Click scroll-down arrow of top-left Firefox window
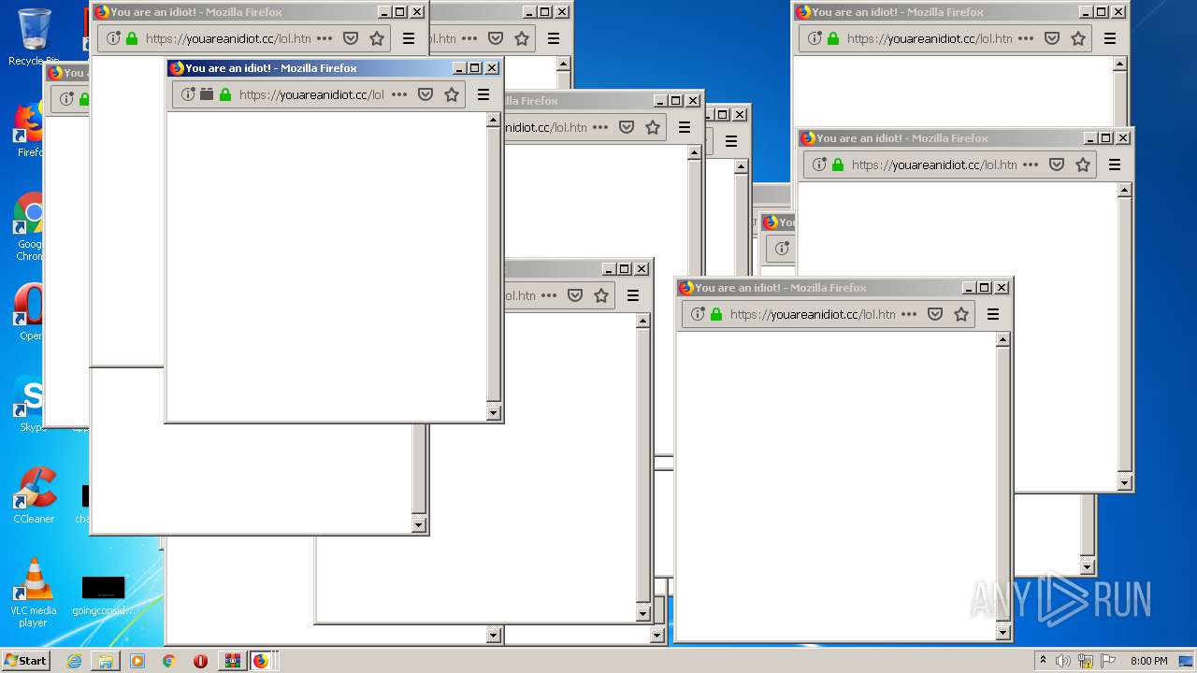The width and height of the screenshot is (1197, 673). [419, 524]
